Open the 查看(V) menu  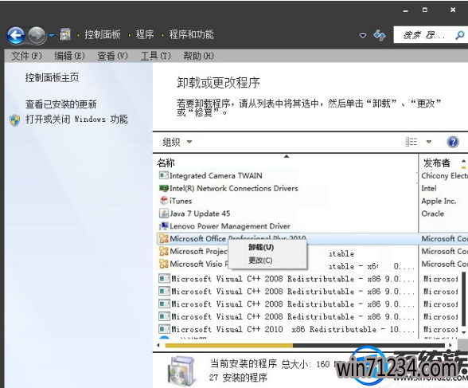[x=112, y=56]
